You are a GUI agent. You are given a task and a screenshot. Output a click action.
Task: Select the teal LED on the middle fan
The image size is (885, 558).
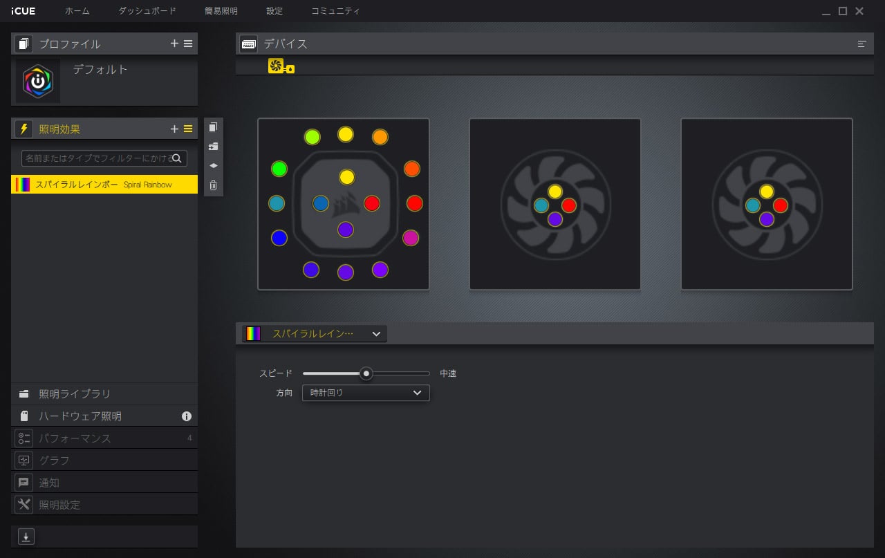coord(541,205)
